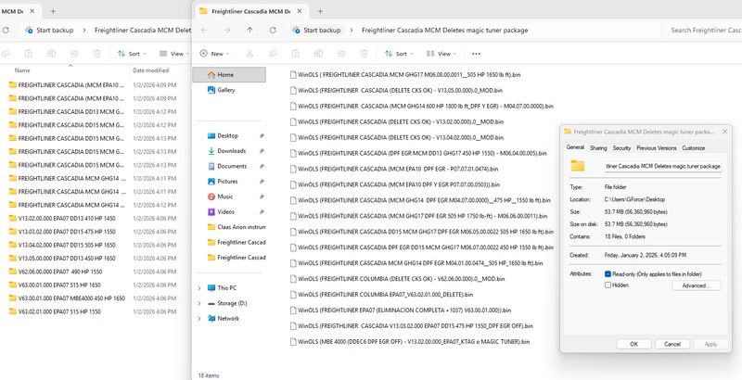Open the Gallery location in the sidebar
Viewport: 742px width, 380px height.
(x=225, y=90)
